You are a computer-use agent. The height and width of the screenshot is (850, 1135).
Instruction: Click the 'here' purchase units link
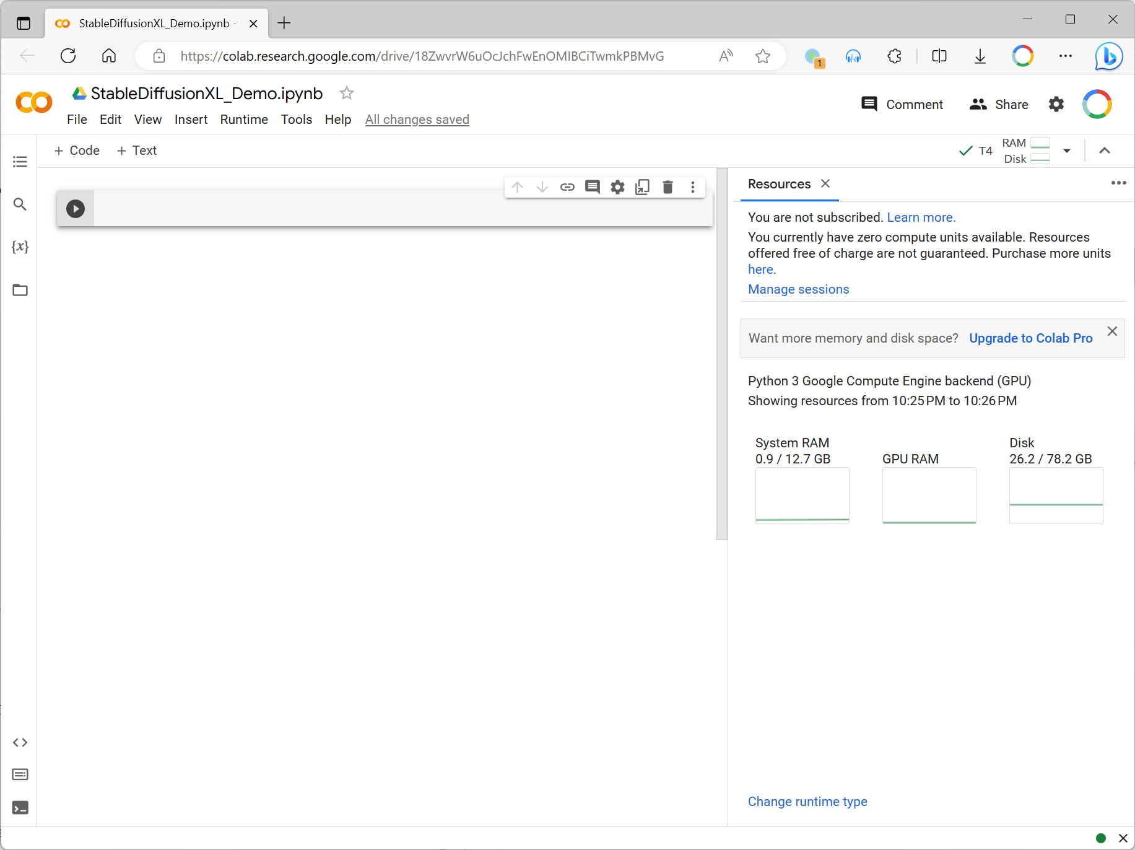pyautogui.click(x=760, y=269)
